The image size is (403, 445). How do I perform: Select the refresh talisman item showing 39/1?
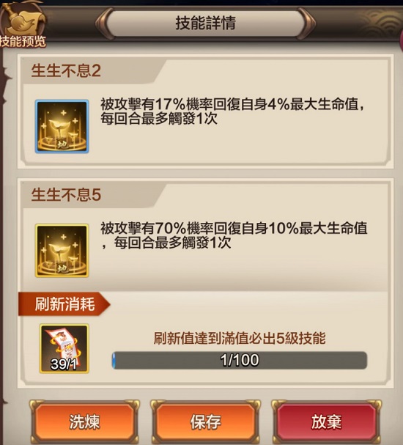tap(64, 348)
